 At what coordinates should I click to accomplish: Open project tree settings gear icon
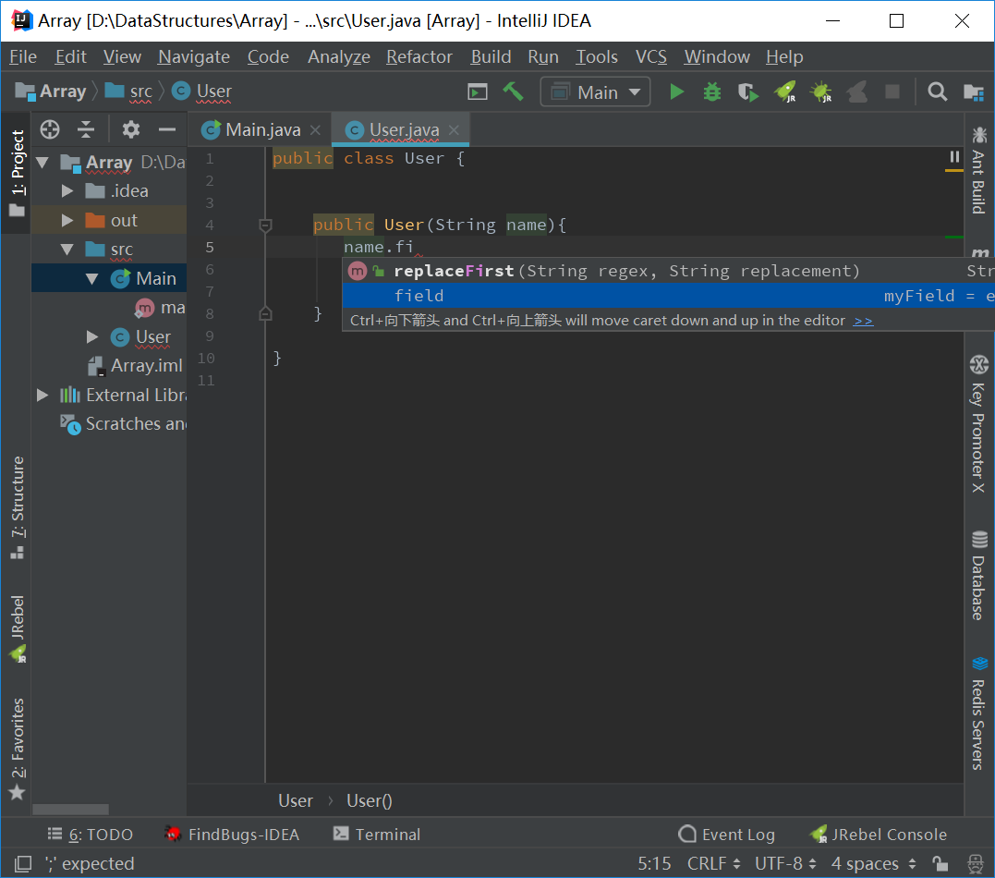(x=131, y=129)
